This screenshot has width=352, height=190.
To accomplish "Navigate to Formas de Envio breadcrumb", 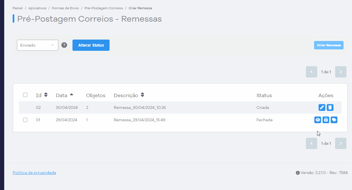I will (65, 8).
